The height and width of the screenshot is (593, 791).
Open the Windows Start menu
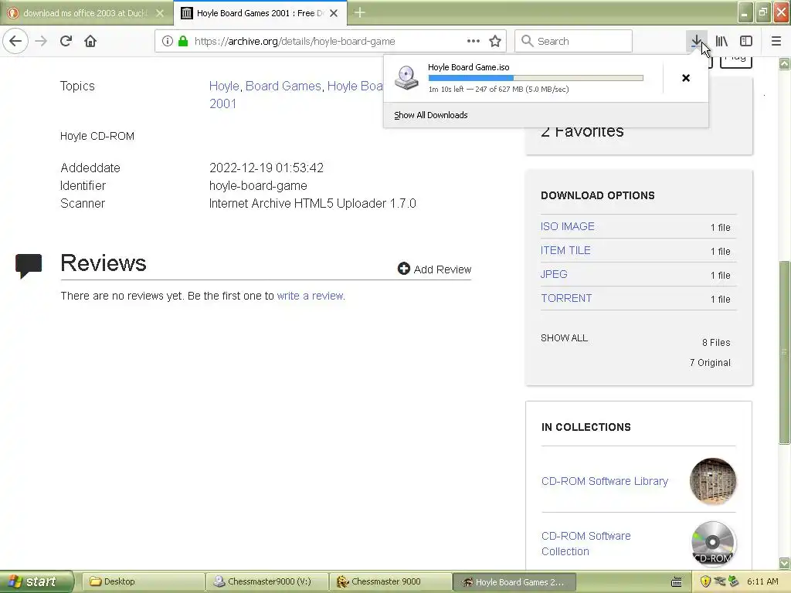(36, 581)
